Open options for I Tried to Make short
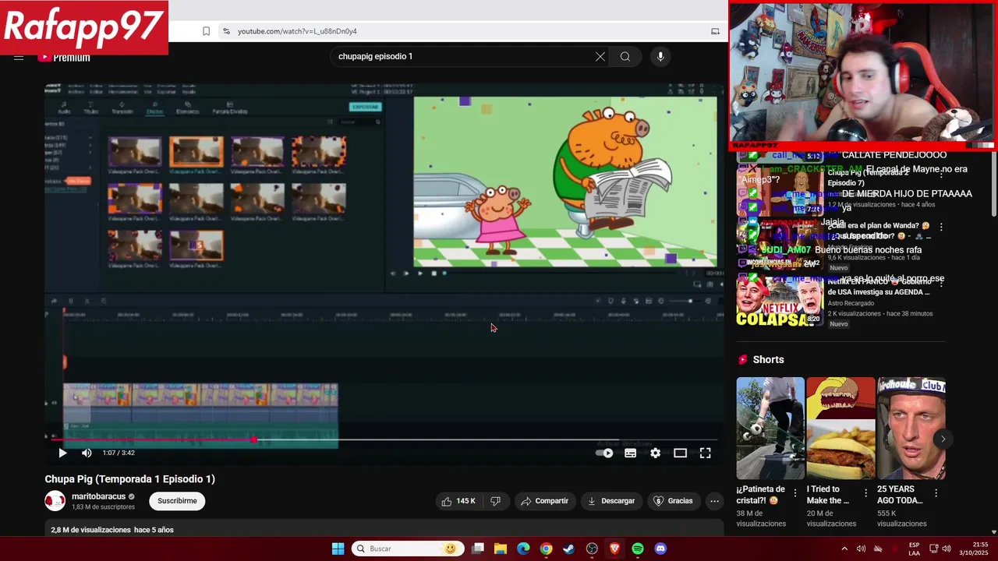998x561 pixels. click(865, 493)
